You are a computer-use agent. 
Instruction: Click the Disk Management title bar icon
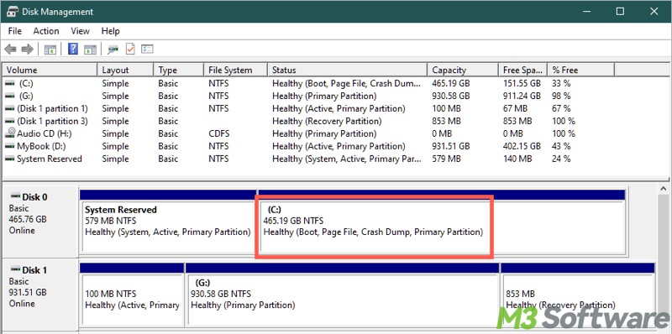tap(13, 12)
